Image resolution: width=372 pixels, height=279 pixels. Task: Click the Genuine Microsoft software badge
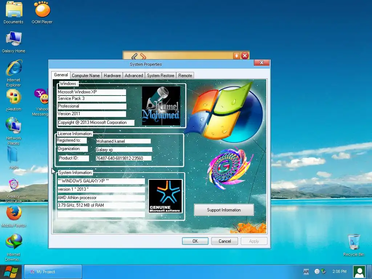(165, 196)
